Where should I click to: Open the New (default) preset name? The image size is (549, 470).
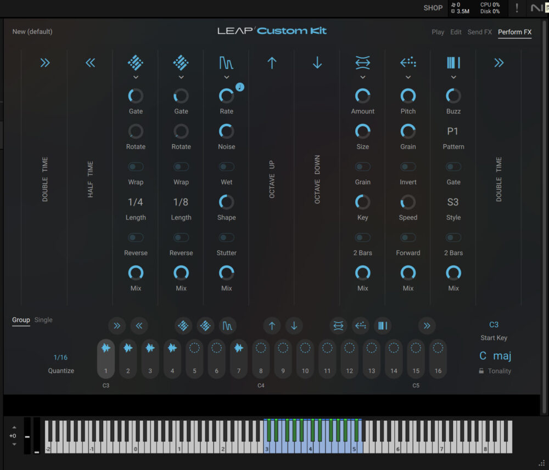[x=32, y=31]
